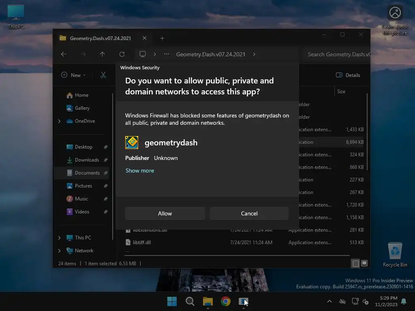Viewport: 415px width, 311px height.
Task: Navigate up one folder level
Action: point(103,54)
